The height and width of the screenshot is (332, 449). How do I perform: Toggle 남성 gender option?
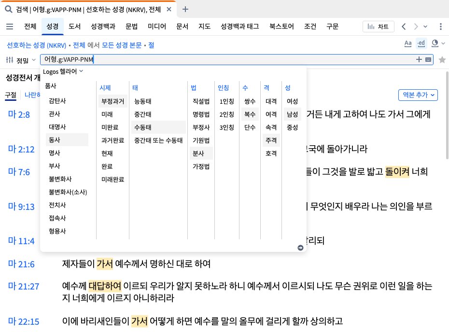tap(293, 114)
